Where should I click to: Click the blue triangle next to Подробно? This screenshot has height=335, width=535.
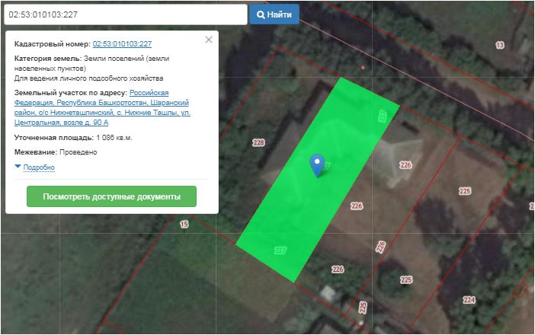click(x=18, y=167)
